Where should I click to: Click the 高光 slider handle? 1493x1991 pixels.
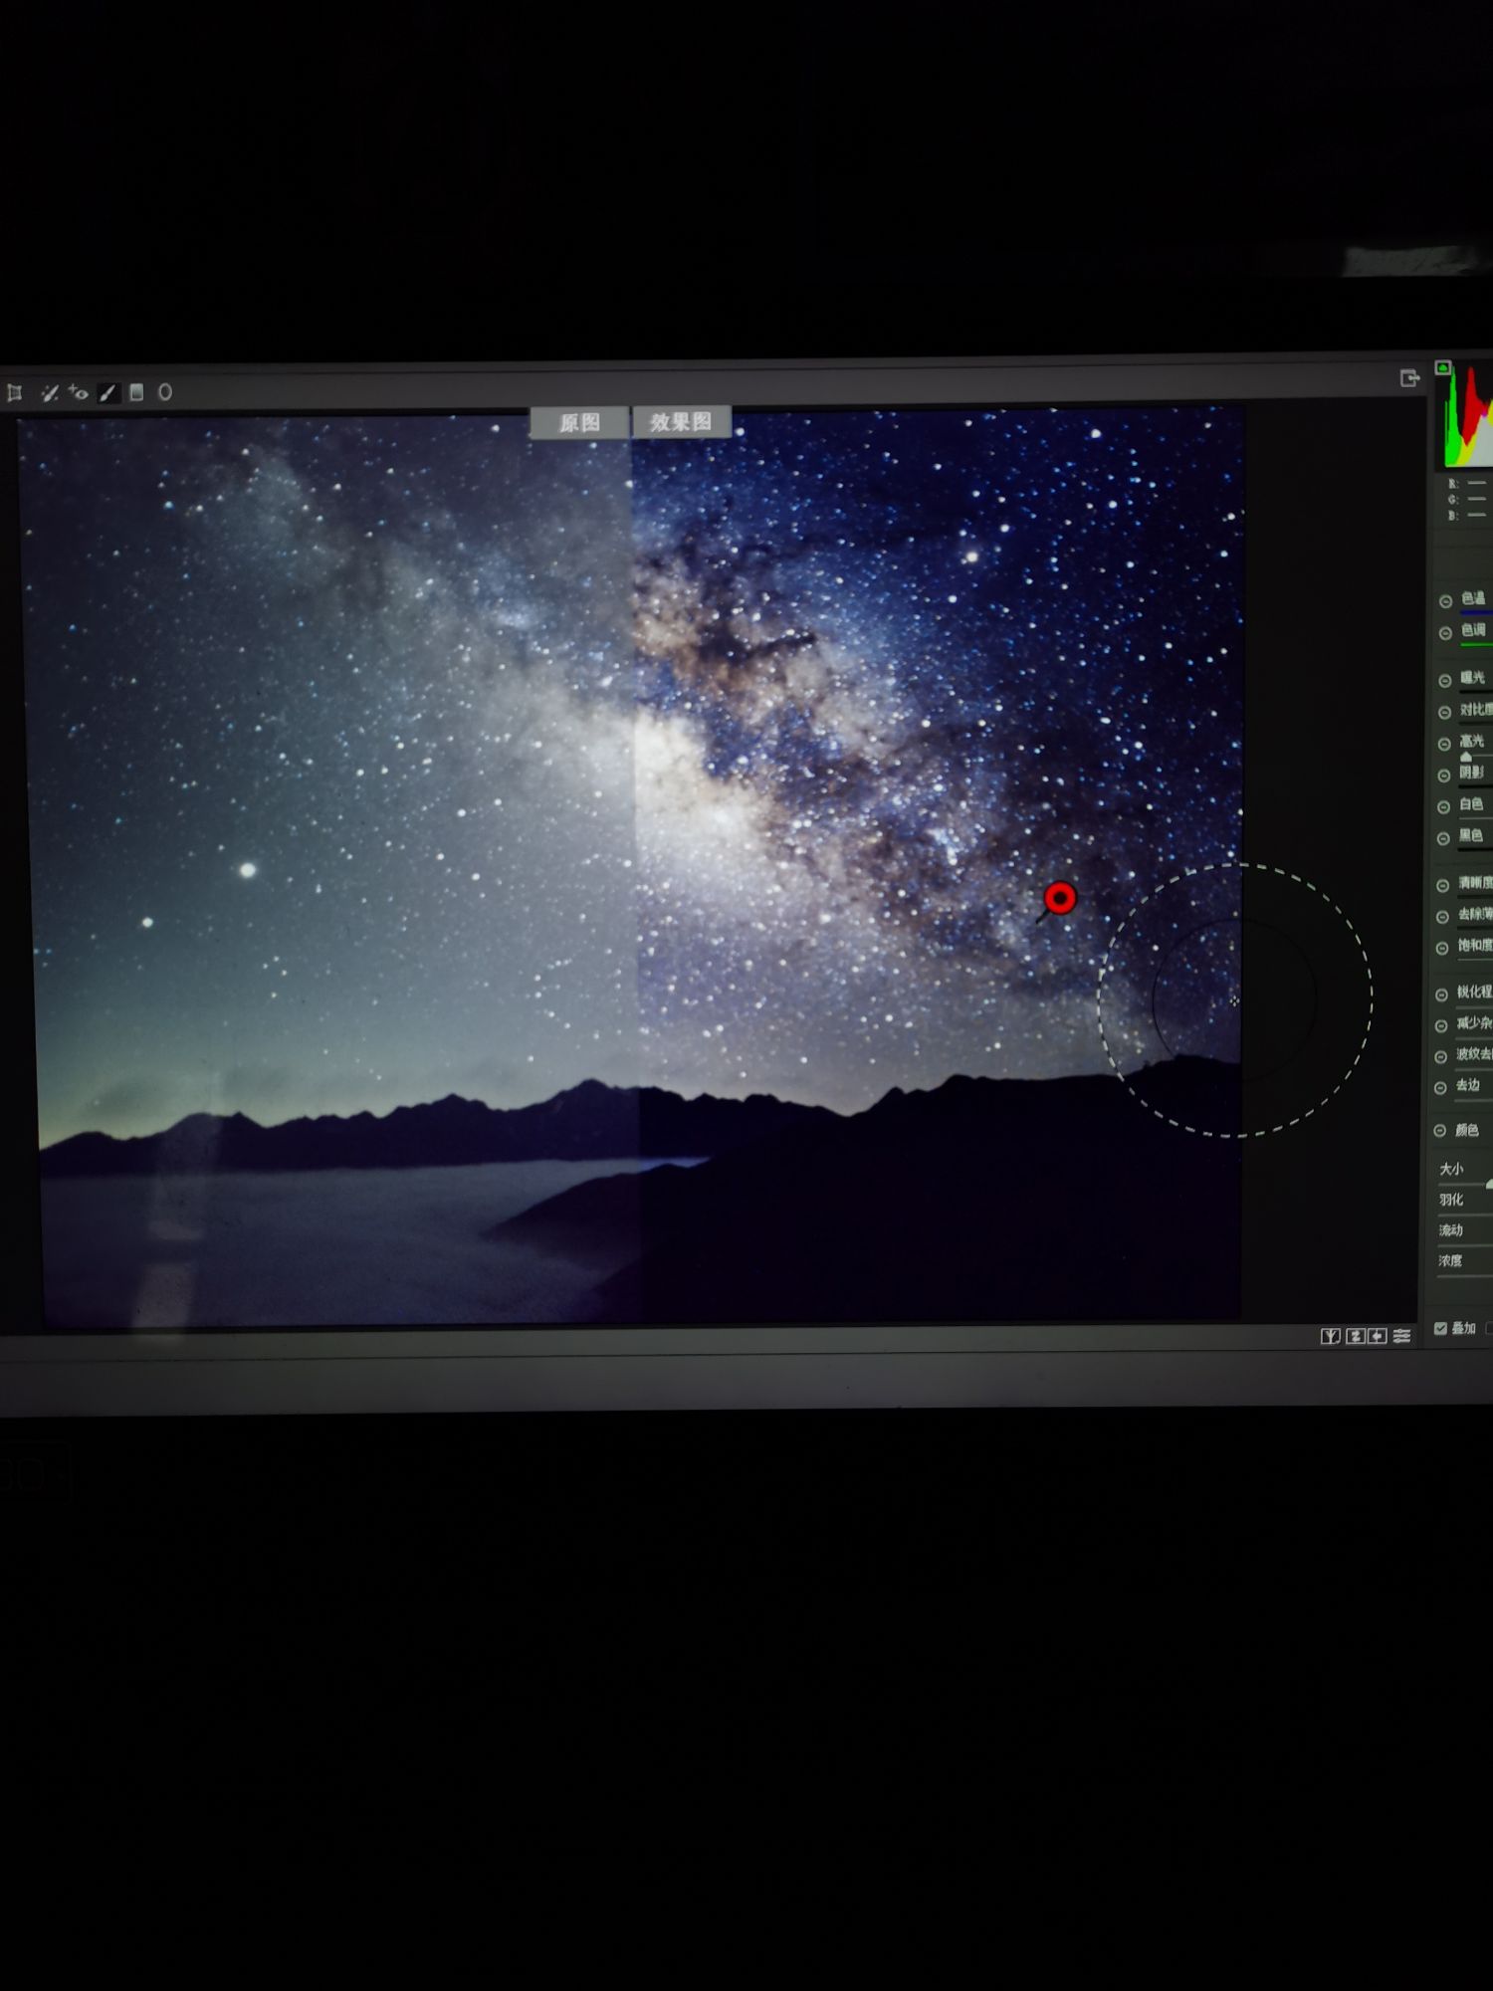coord(1466,757)
